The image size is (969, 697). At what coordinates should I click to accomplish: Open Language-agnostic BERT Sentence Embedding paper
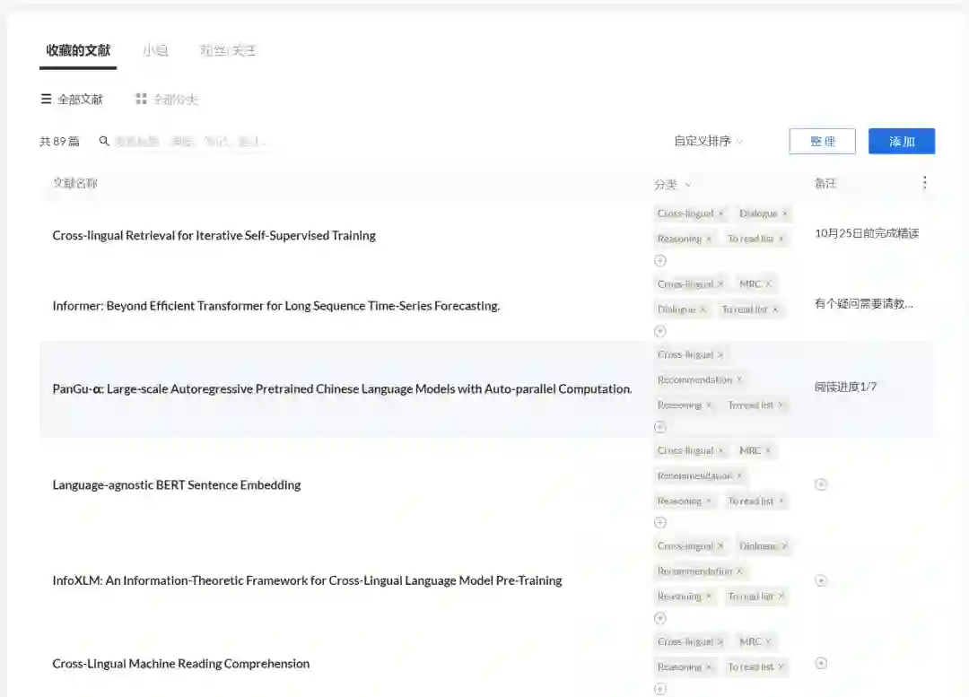tap(177, 485)
